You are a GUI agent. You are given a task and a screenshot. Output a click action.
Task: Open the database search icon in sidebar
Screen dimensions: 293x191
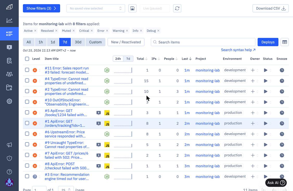[9, 61]
